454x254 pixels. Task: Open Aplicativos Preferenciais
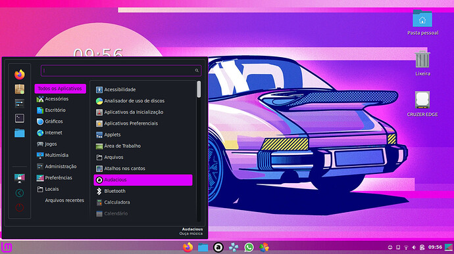click(143, 123)
